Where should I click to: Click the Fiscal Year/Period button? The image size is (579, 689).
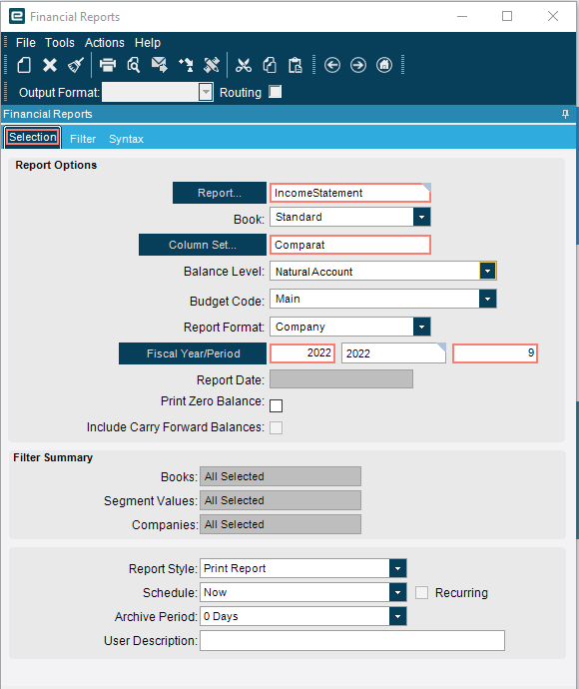click(x=193, y=353)
